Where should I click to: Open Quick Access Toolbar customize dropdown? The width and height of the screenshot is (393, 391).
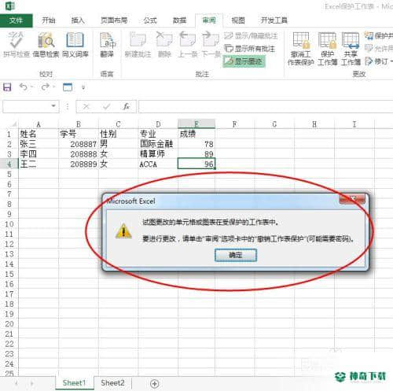click(83, 87)
